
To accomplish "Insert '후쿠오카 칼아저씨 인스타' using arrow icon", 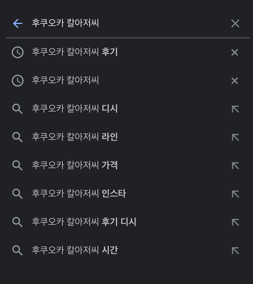I will [235, 194].
